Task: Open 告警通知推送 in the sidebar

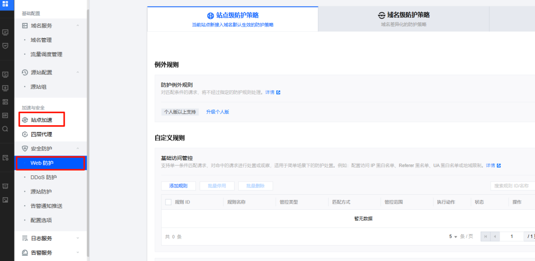Action: click(46, 206)
